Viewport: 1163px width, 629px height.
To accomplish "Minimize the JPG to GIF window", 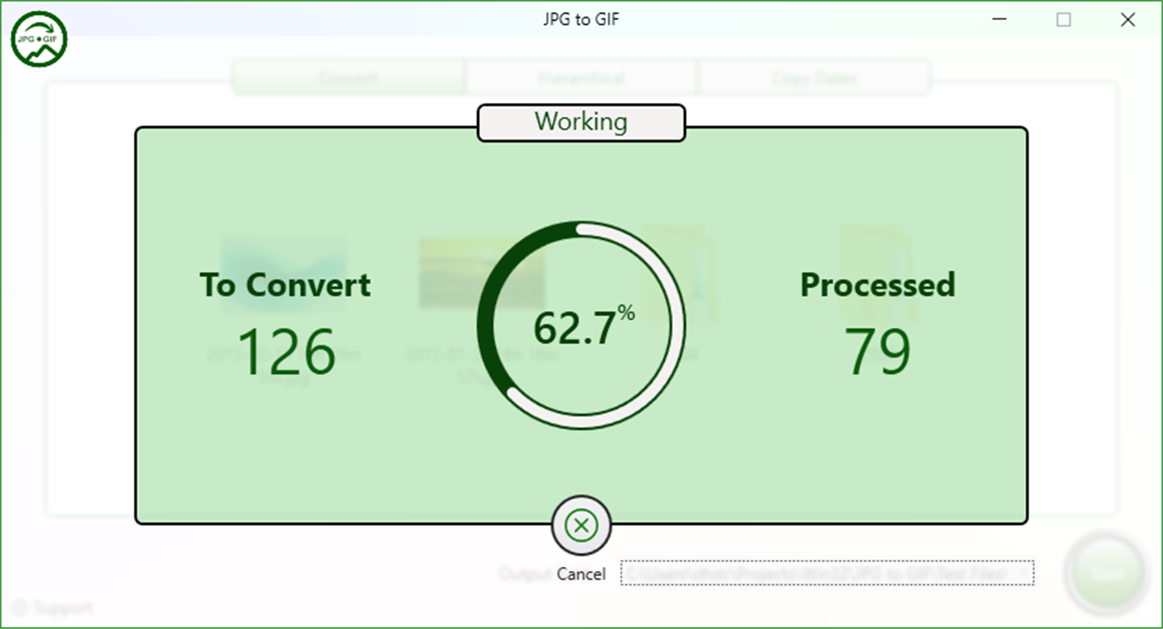I will [1000, 20].
